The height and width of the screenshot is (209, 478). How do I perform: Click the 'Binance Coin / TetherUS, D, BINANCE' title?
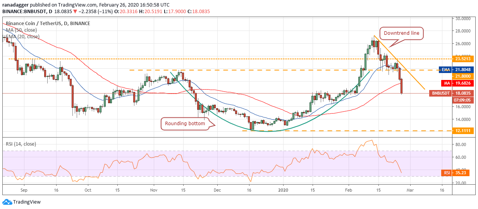[48, 24]
